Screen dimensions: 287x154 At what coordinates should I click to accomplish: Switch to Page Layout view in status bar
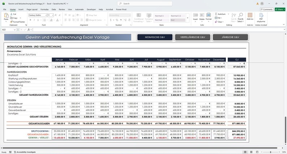(251, 152)
